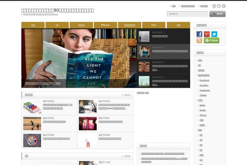This screenshot has width=247, height=165.
Task: Click first list link mentioning 1on1 below slider
Action: click(x=164, y=160)
